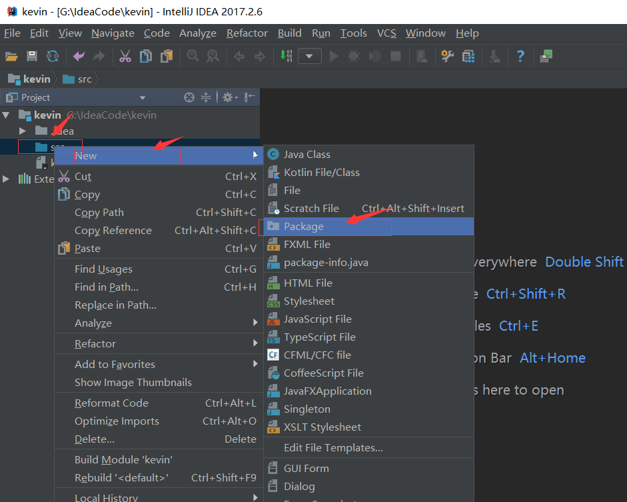The width and height of the screenshot is (627, 502).
Task: Create a new TypeScript File
Action: (x=368, y=337)
